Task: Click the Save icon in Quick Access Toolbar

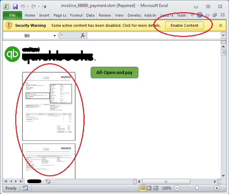Action: coord(15,6)
